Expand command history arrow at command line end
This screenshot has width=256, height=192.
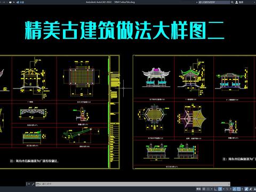[229, 184]
